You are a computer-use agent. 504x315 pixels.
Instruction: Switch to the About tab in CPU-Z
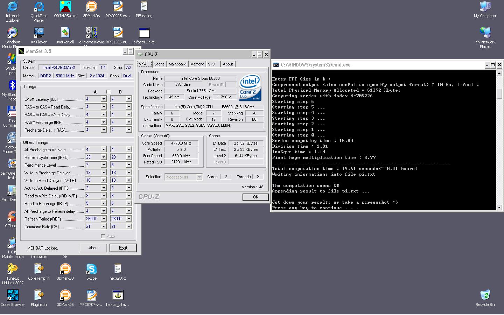point(228,64)
